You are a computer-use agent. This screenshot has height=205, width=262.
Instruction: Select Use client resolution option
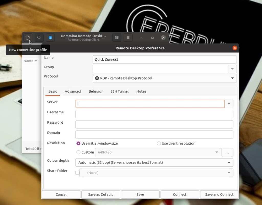click(159, 144)
